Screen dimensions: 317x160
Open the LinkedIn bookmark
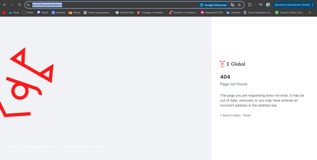point(233,12)
